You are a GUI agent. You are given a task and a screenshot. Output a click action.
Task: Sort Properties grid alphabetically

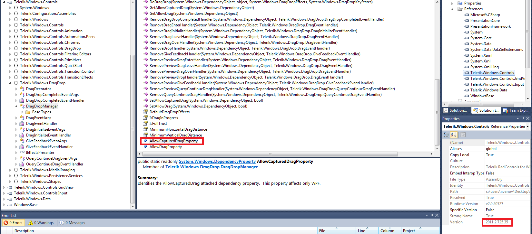point(454,135)
